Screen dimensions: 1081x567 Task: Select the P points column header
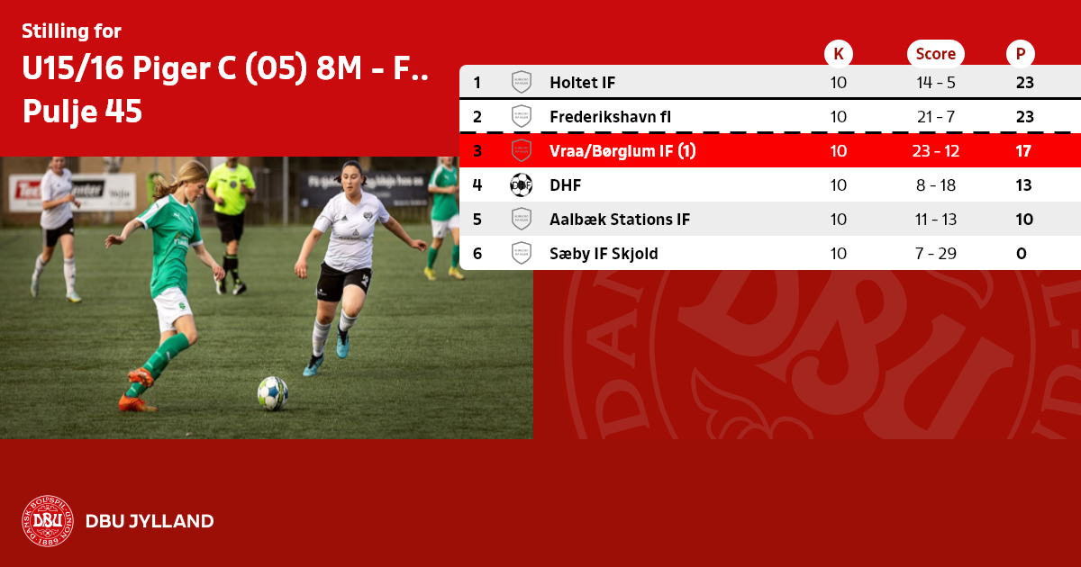point(1021,54)
